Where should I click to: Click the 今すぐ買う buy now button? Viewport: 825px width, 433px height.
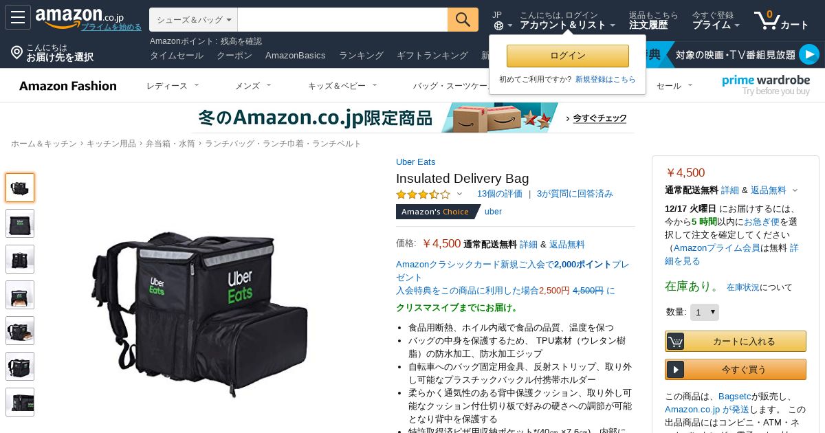[736, 369]
